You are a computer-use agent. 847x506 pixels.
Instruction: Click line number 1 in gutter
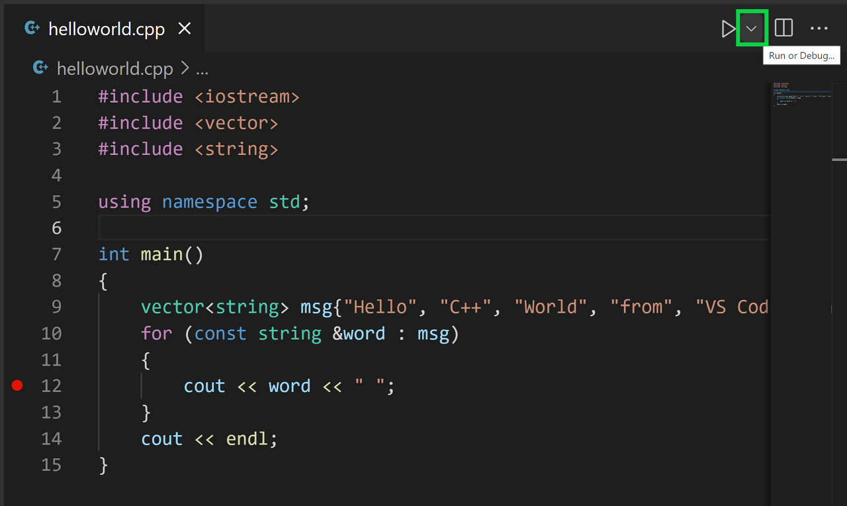click(56, 97)
